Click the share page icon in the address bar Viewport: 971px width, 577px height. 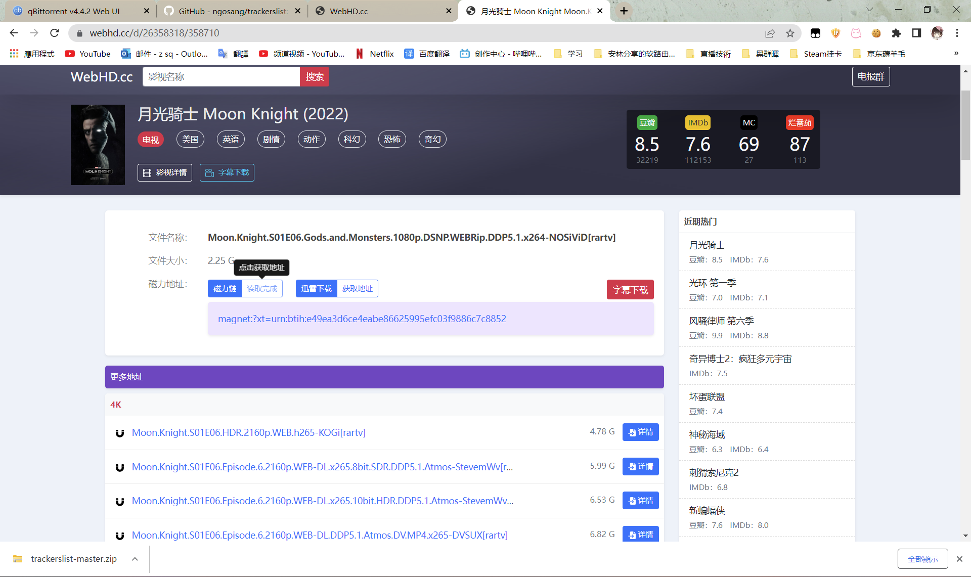coord(770,33)
